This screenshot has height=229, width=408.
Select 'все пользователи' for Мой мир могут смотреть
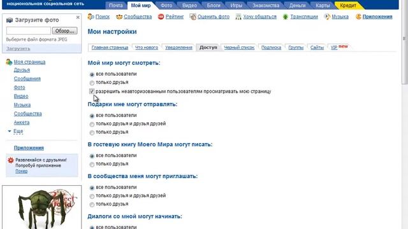coord(92,74)
